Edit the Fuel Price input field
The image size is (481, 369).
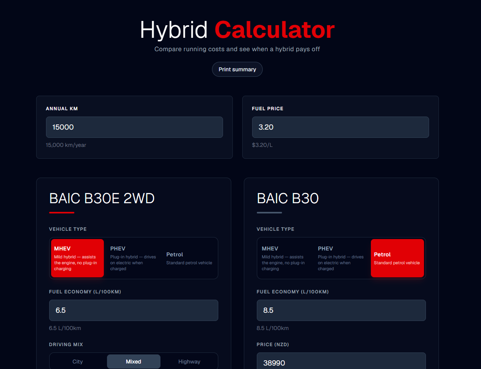click(341, 127)
